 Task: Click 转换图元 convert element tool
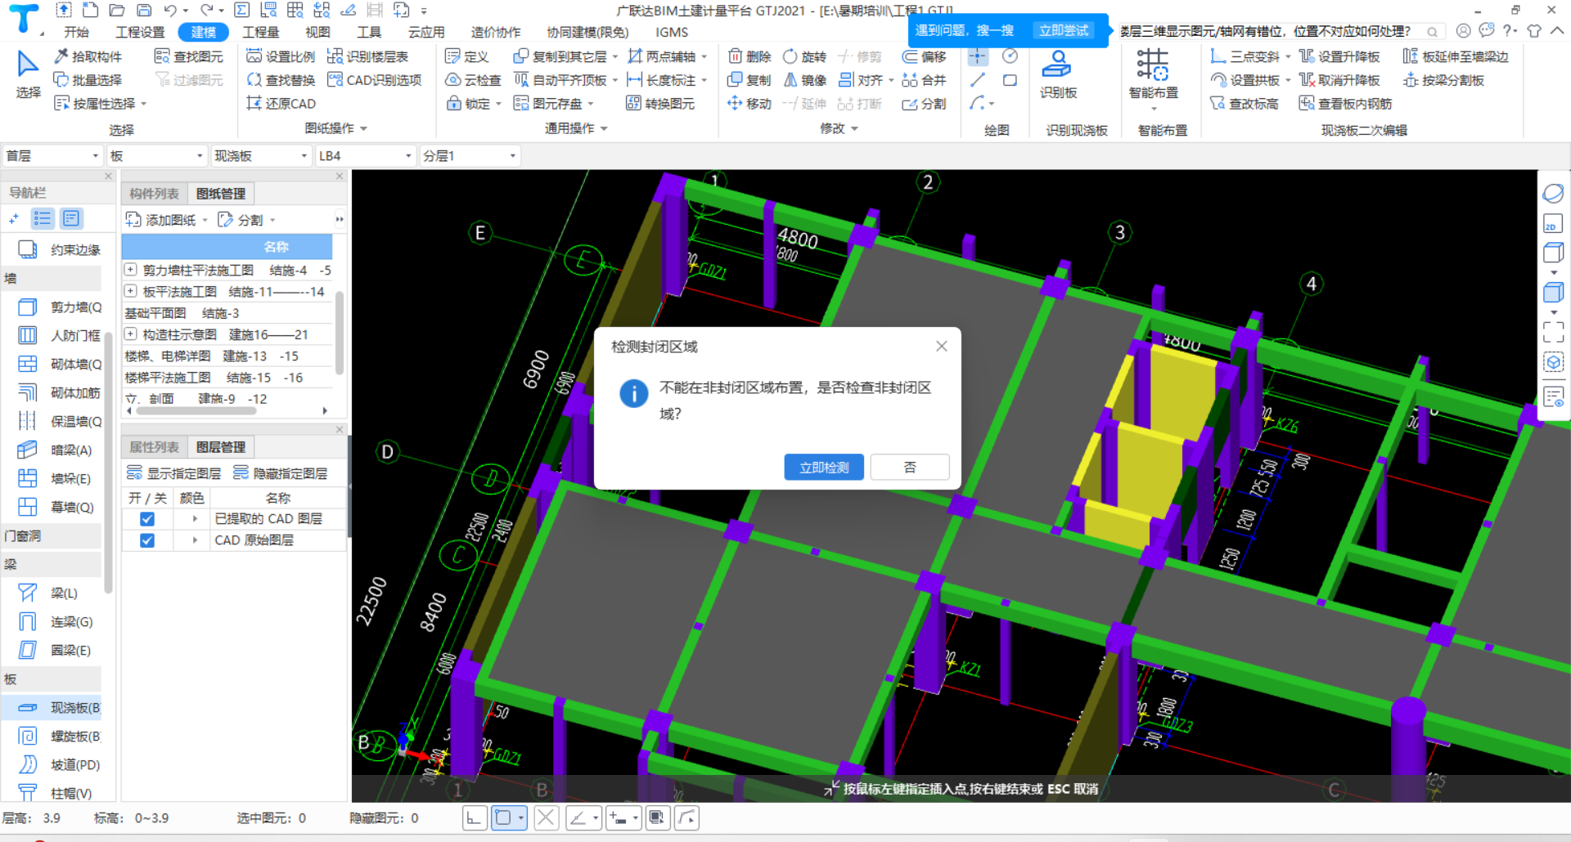(x=660, y=104)
